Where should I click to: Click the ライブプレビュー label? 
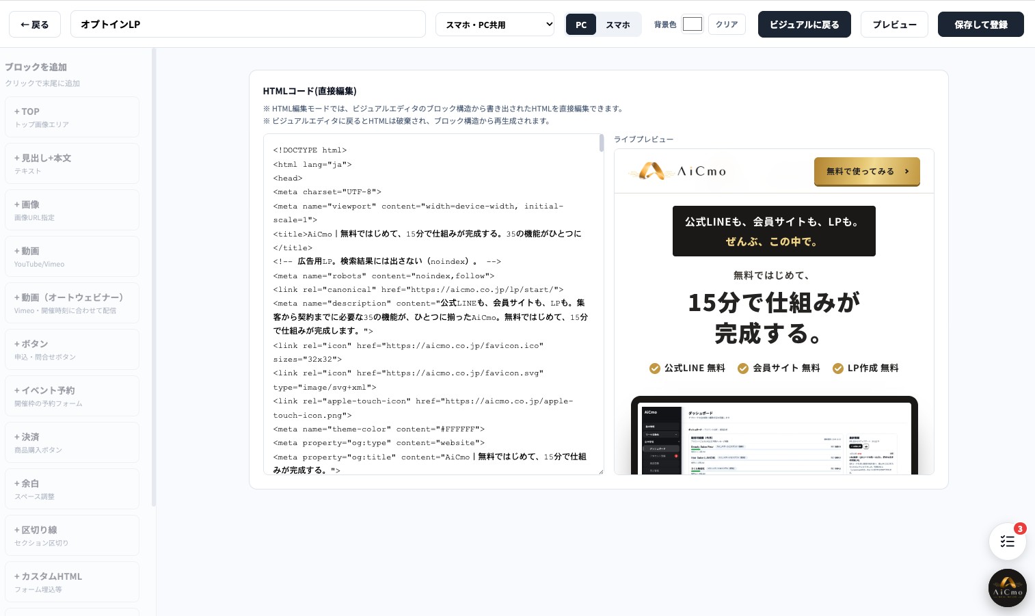click(x=643, y=139)
